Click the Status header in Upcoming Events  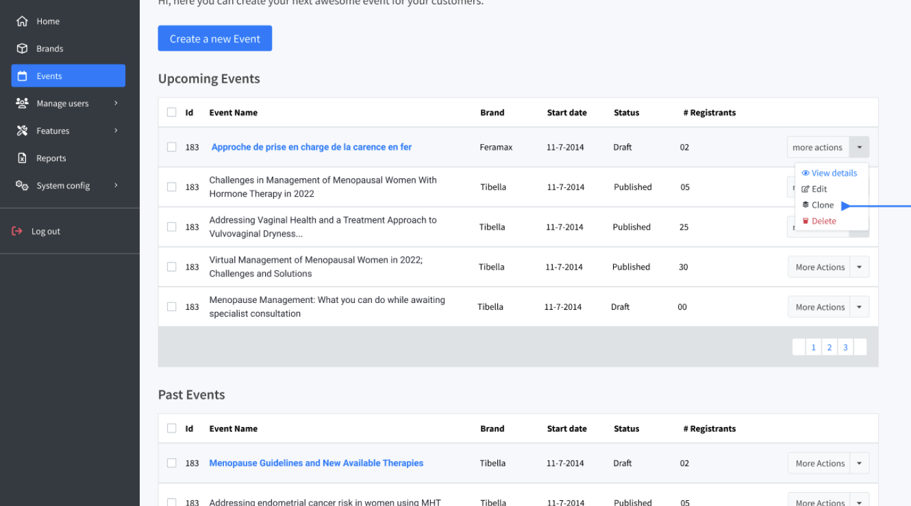tap(626, 113)
